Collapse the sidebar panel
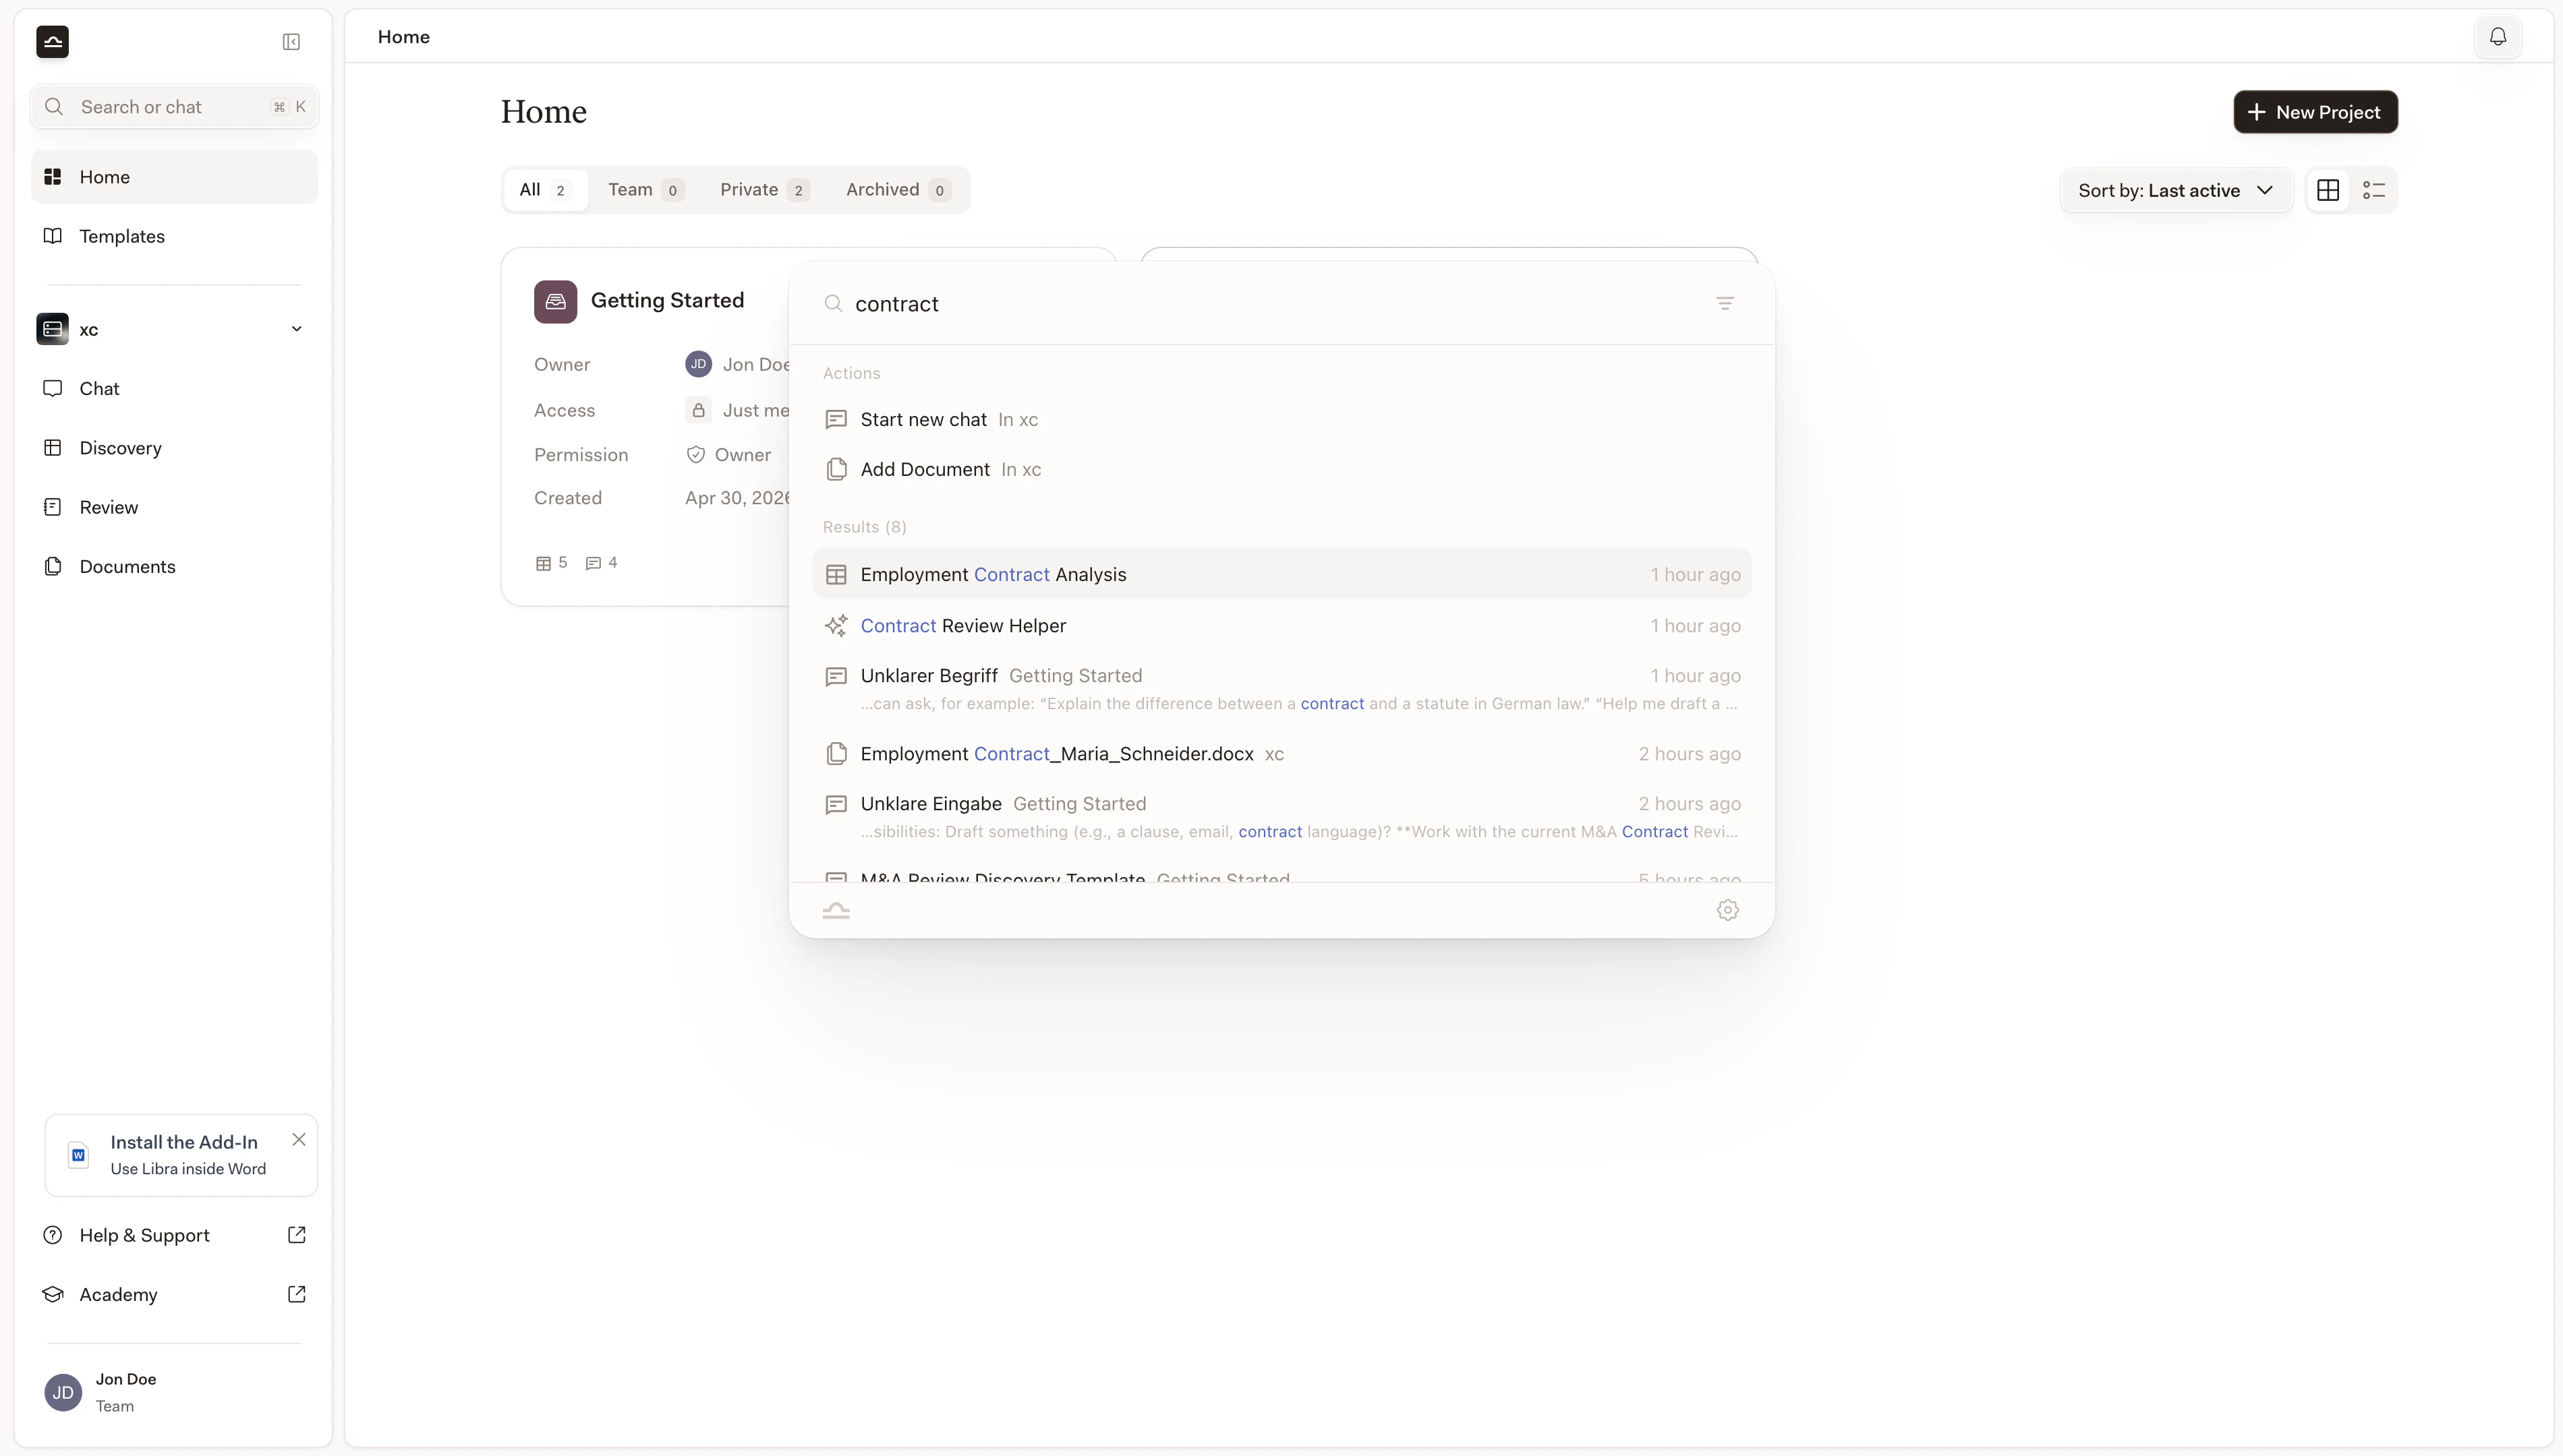This screenshot has height=1456, width=2563. tap(291, 42)
